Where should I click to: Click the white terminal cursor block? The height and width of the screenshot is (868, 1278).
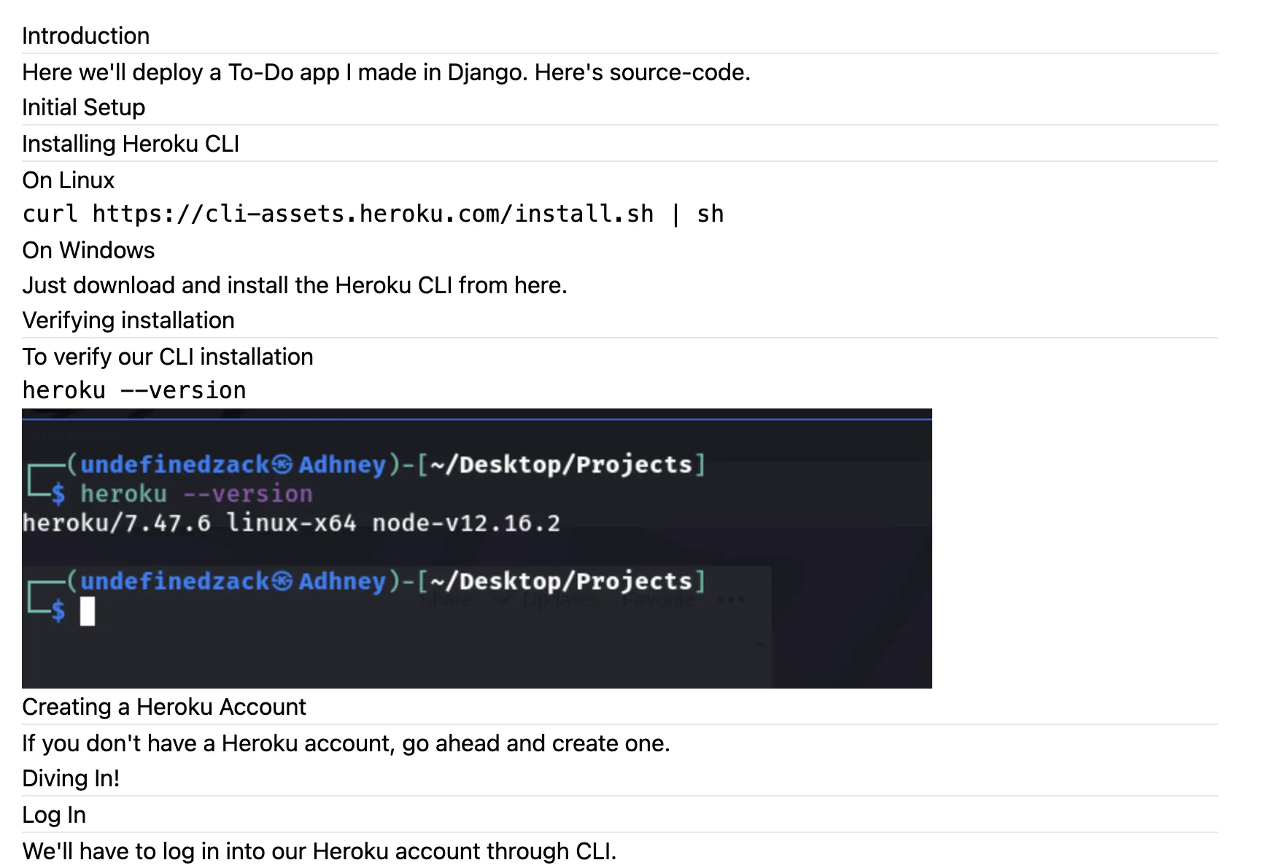(x=88, y=611)
